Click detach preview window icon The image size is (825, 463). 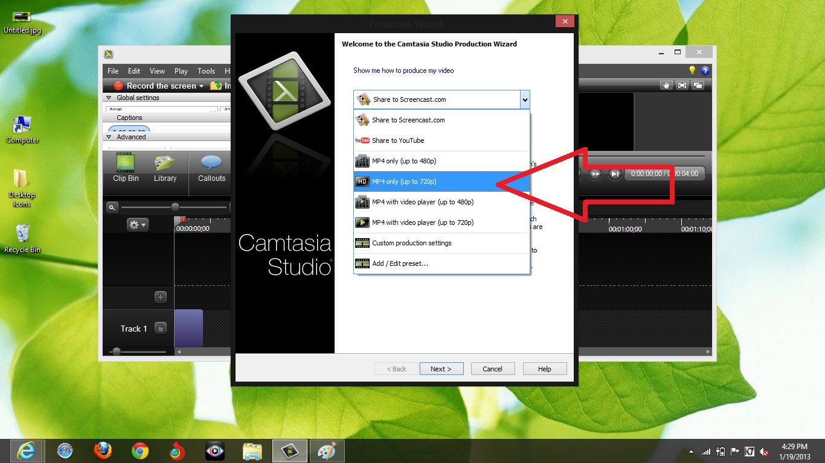(x=698, y=86)
